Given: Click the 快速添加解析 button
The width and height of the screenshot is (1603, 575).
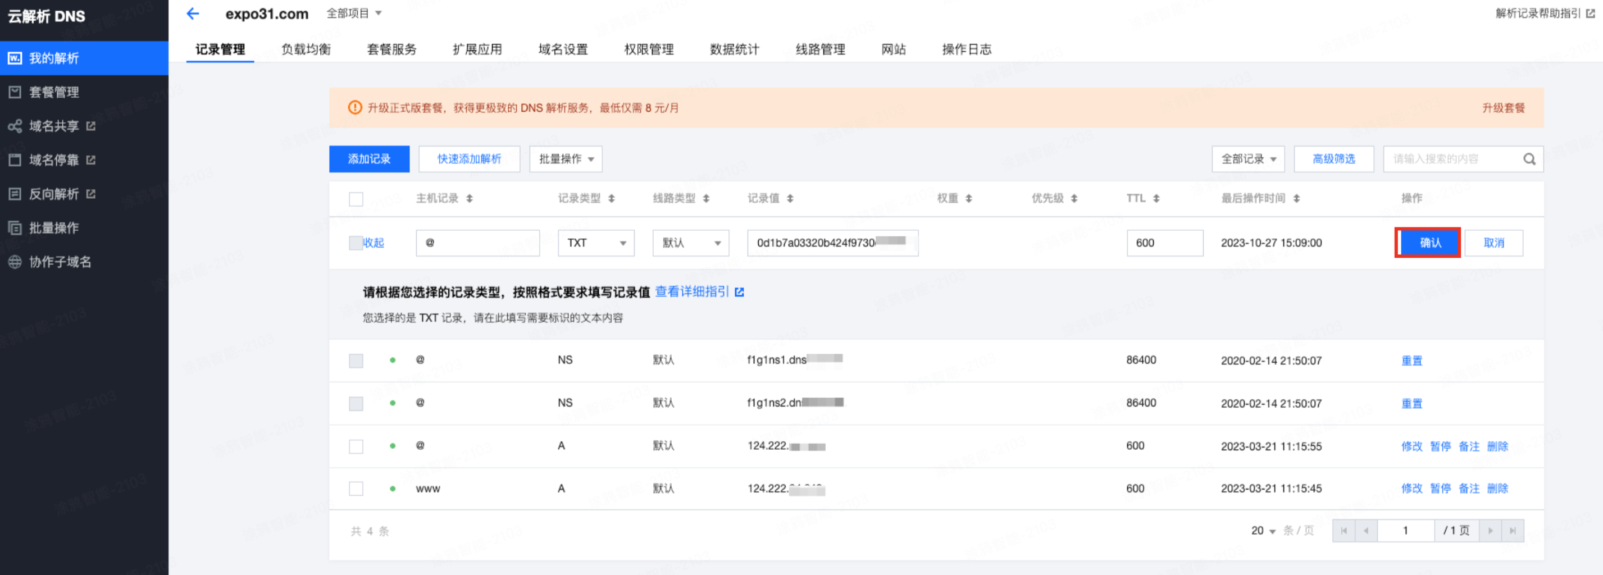Looking at the screenshot, I should [x=469, y=159].
